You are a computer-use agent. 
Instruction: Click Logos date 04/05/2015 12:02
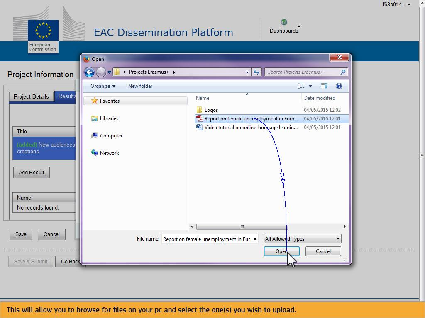tap(322, 110)
